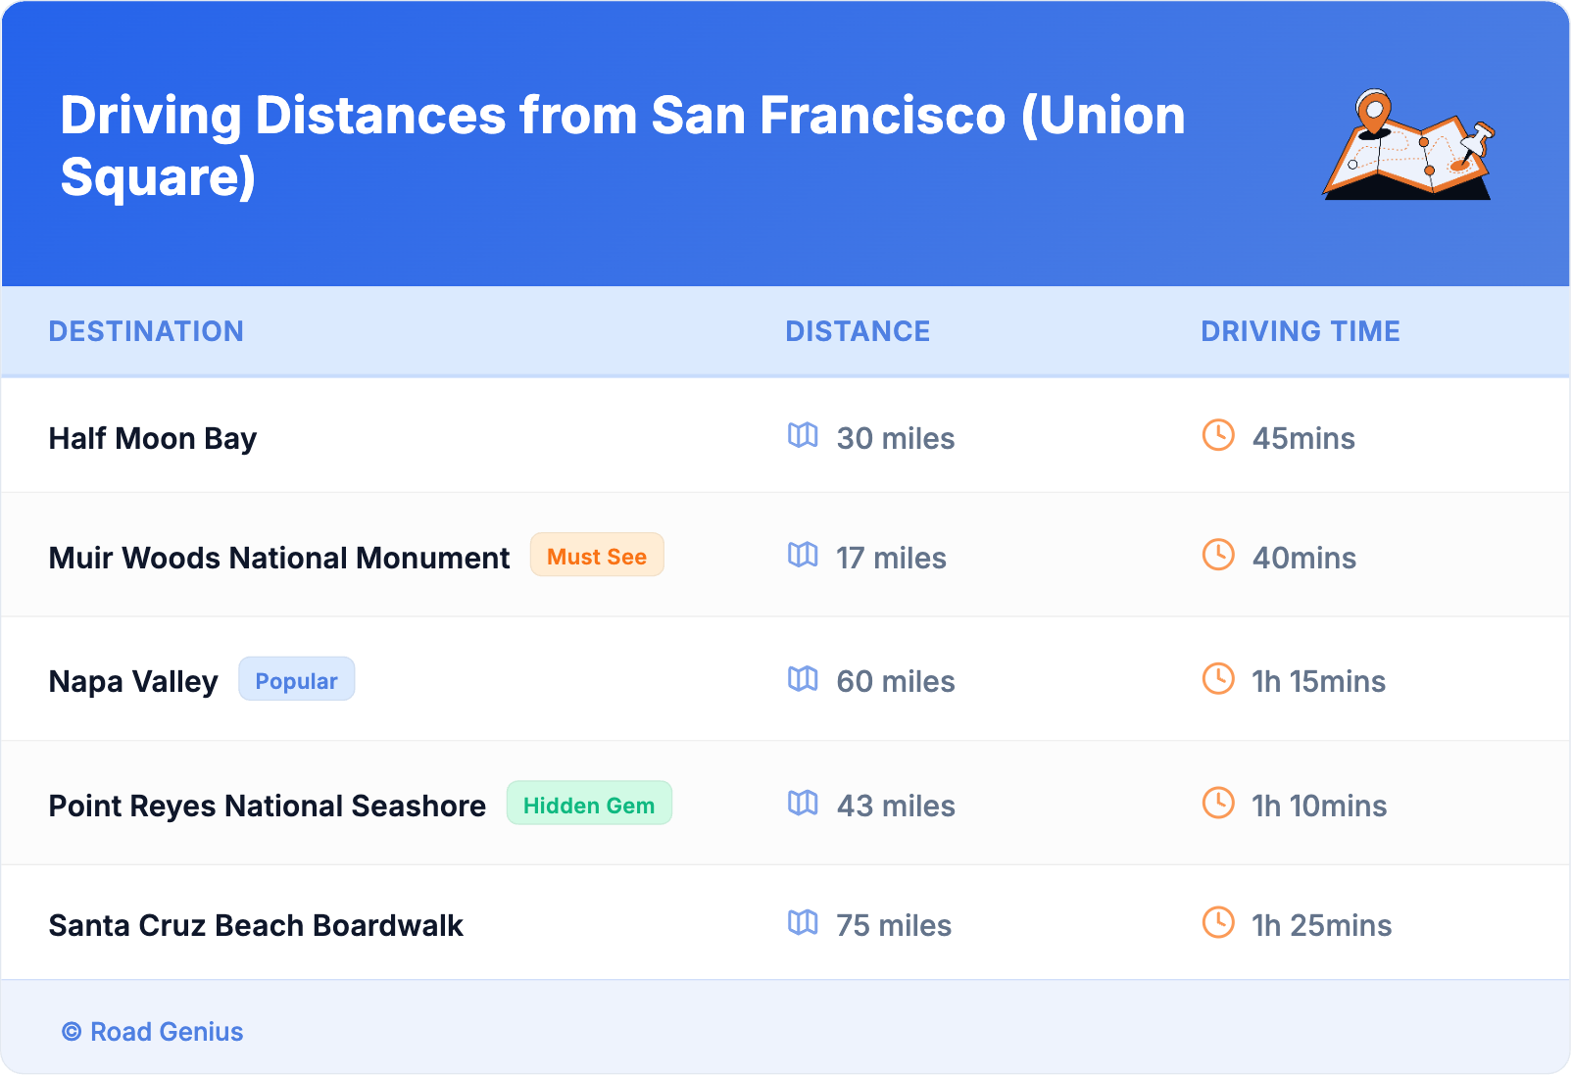Click the Destination column header

click(146, 331)
